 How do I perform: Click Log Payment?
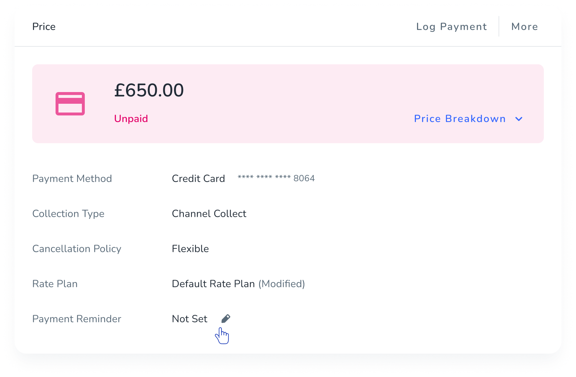(452, 27)
